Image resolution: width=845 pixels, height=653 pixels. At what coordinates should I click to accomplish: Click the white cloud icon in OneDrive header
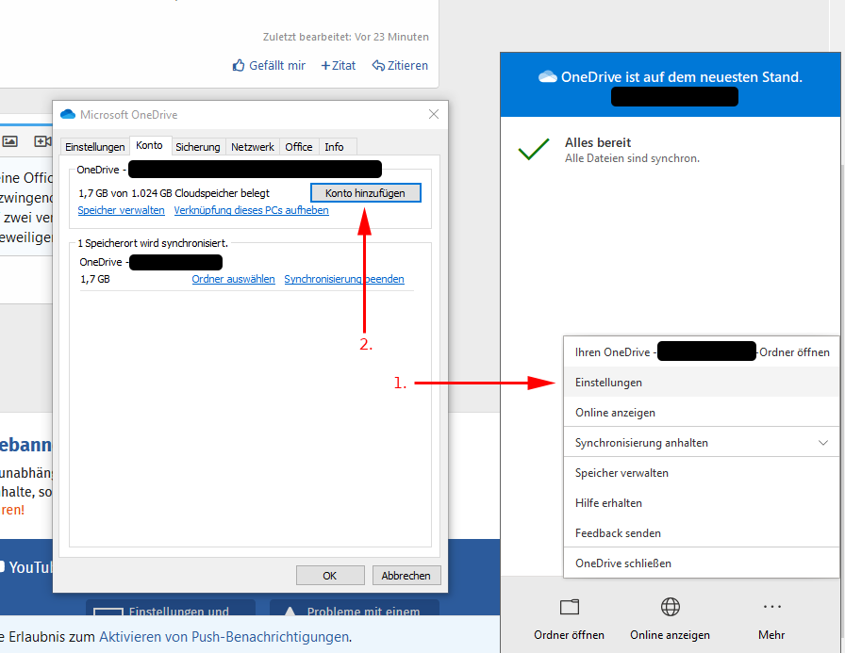[x=548, y=76]
